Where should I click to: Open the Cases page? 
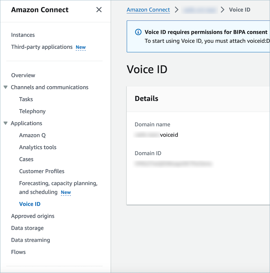[26, 159]
